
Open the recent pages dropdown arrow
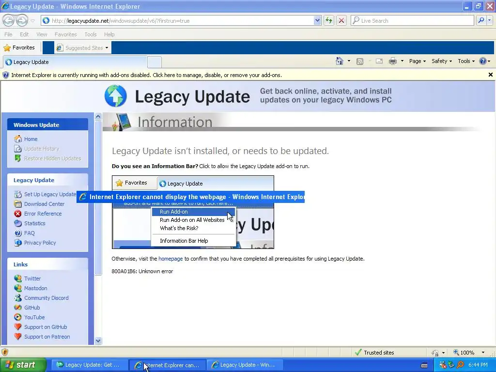(32, 20)
